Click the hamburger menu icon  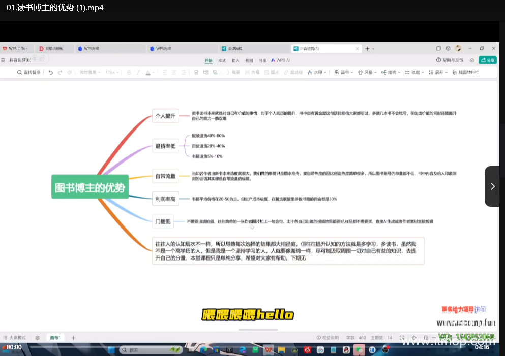click(x=3, y=60)
